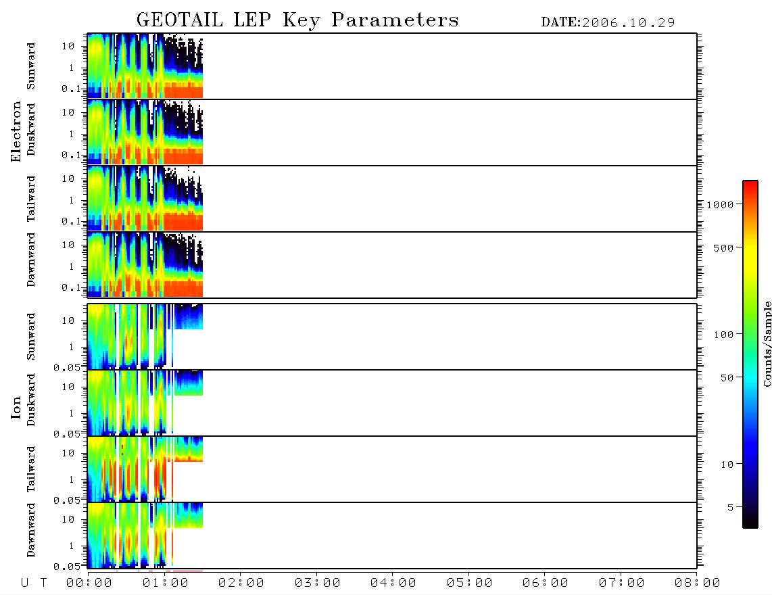
Task: Open the Electron Sunward spectrogram panel
Action: coord(392,66)
